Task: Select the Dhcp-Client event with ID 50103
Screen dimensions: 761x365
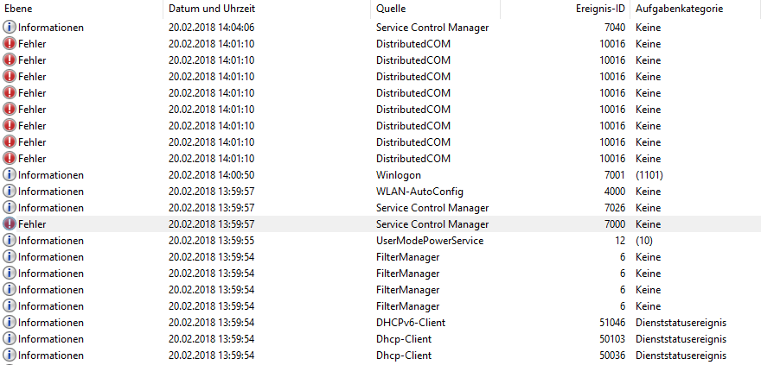Action: click(x=380, y=339)
